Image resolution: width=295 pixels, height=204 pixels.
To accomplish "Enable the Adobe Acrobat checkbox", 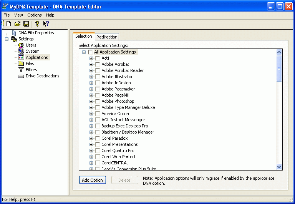I will pos(98,64).
